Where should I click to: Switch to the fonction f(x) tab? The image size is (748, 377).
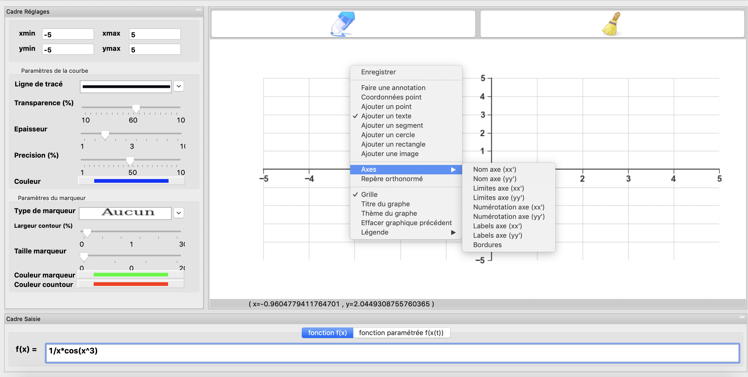coord(327,333)
